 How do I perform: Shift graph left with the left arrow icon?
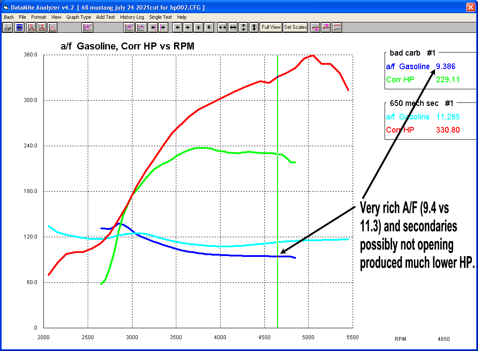(x=178, y=28)
